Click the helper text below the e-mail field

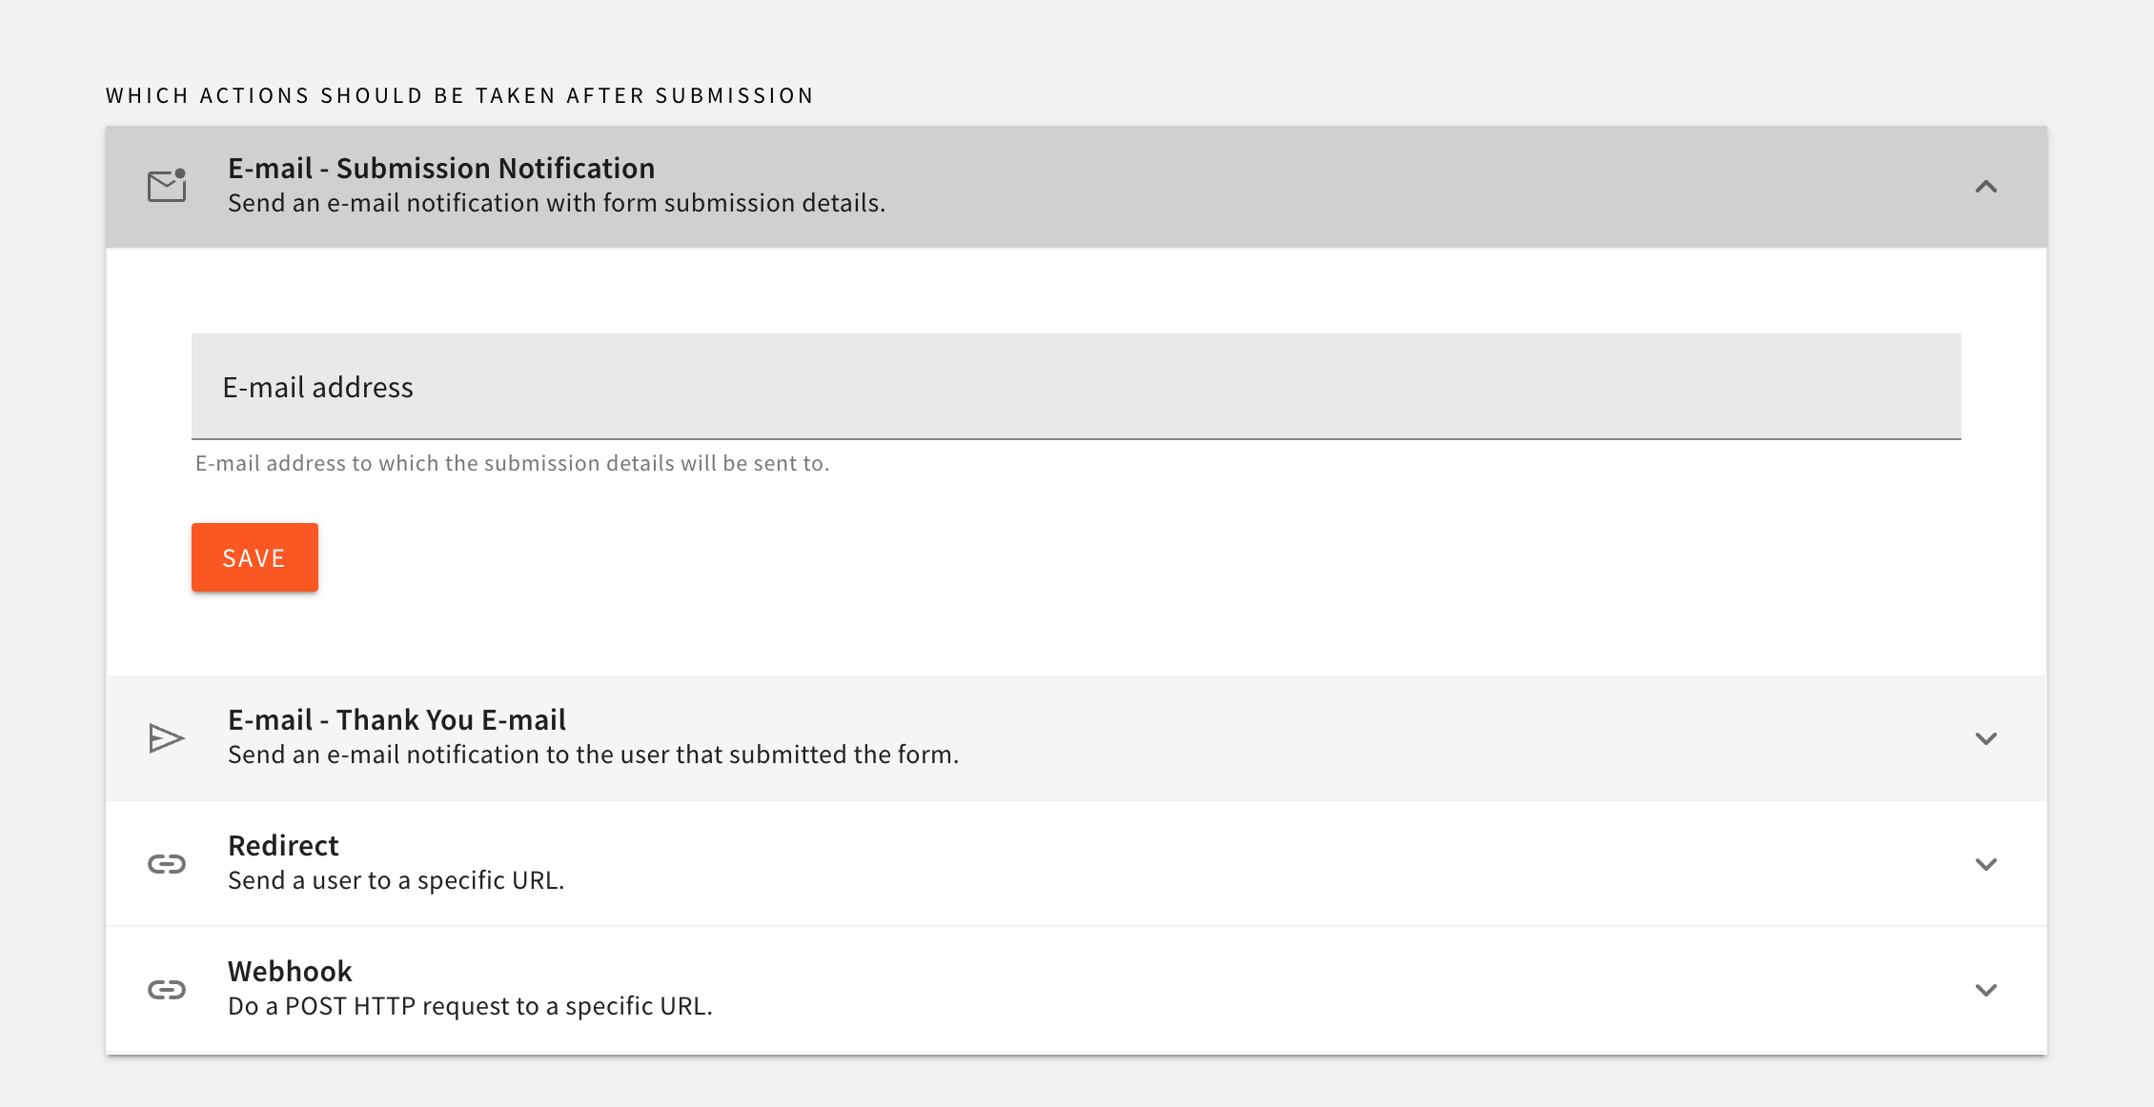click(x=513, y=464)
